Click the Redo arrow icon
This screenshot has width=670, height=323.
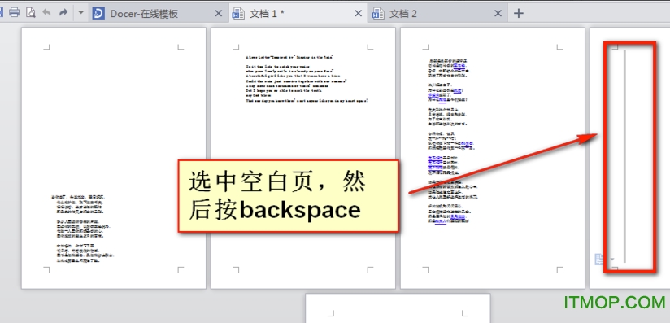tap(63, 12)
